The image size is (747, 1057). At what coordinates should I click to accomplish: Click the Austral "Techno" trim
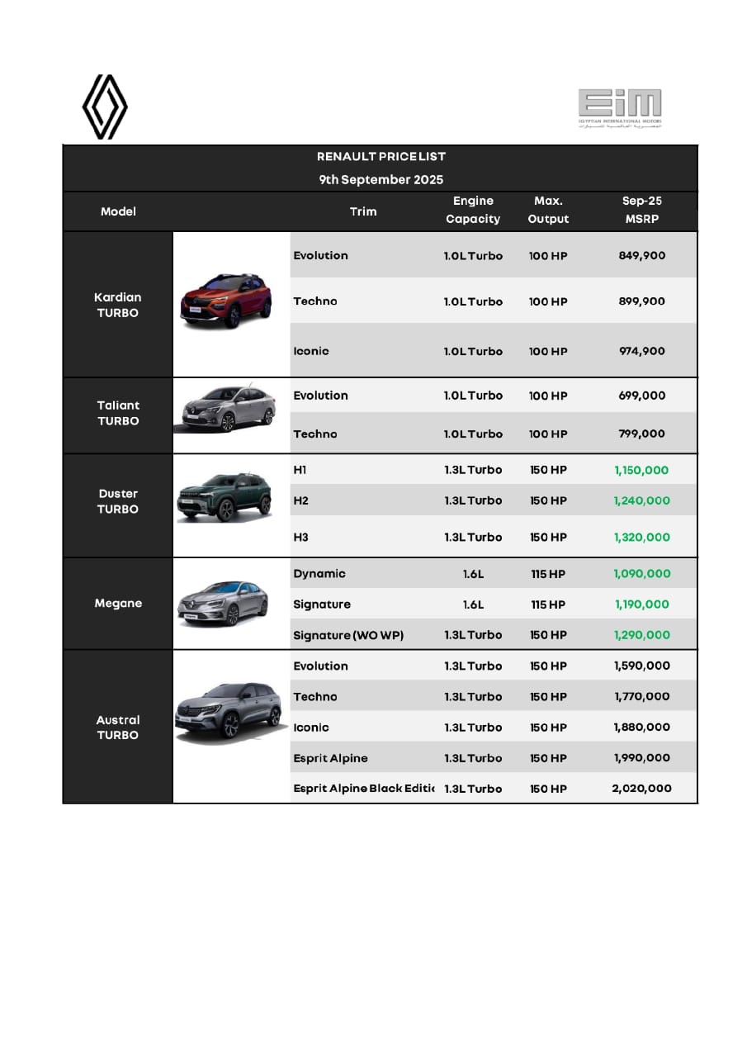pyautogui.click(x=315, y=697)
